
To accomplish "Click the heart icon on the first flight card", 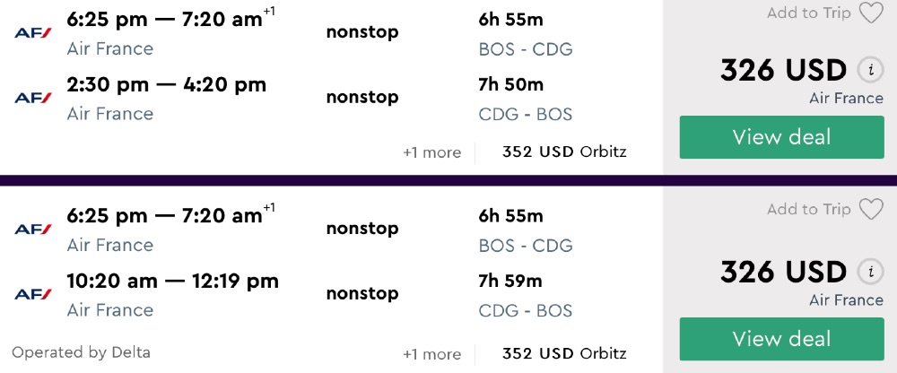I will click(x=870, y=13).
